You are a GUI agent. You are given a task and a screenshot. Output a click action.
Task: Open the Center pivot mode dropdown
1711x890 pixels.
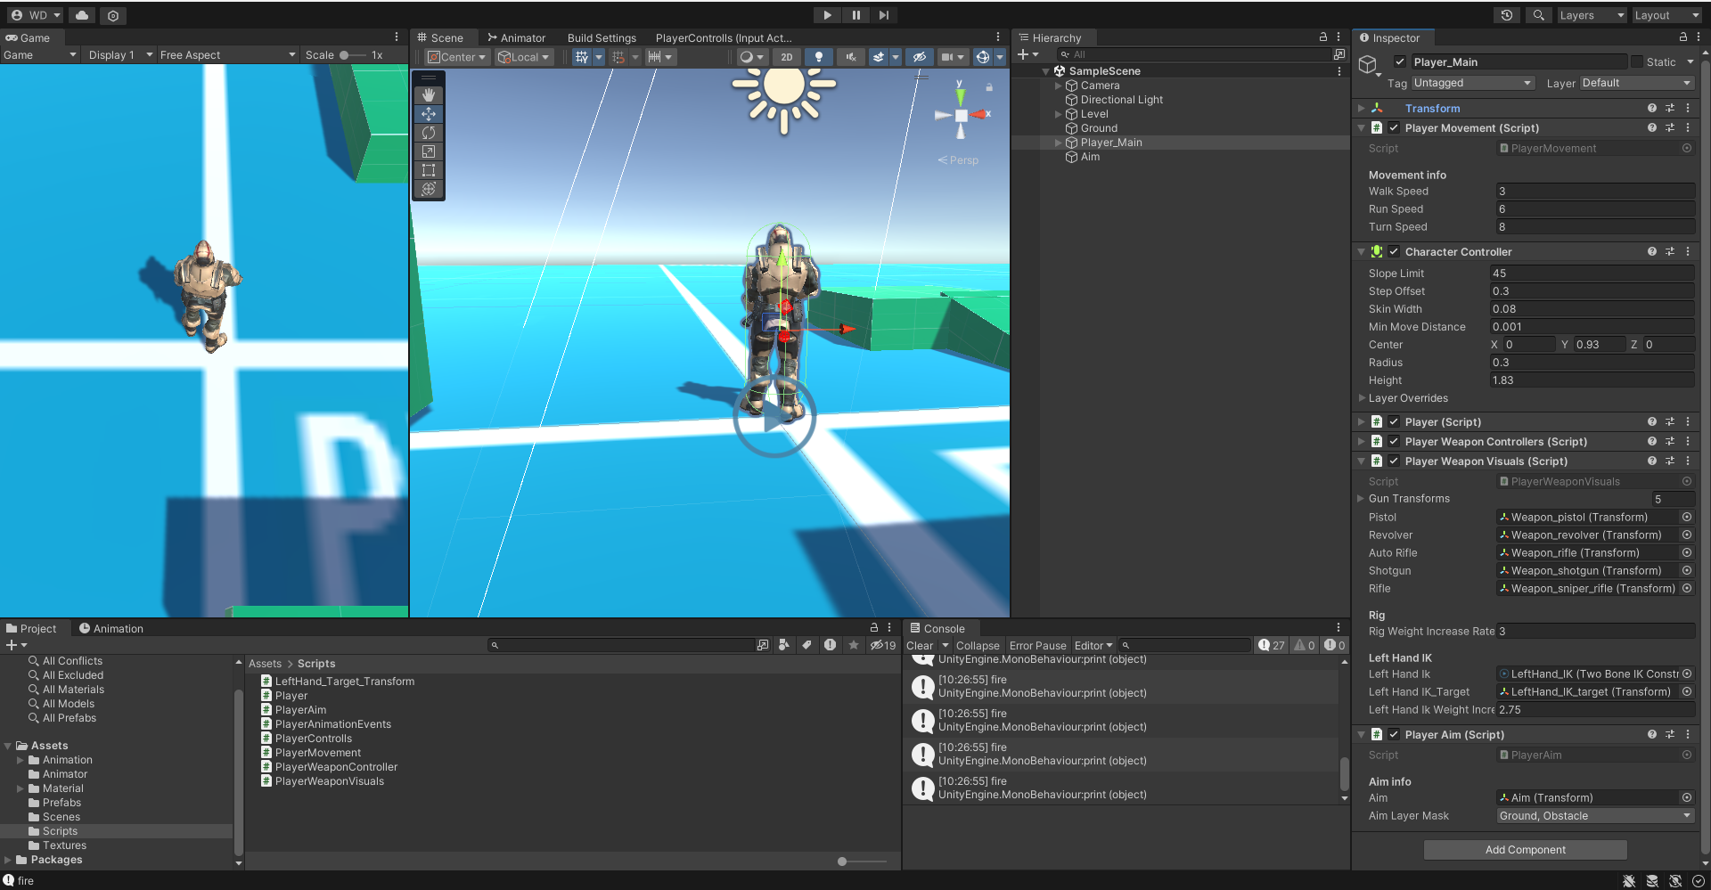pos(457,57)
